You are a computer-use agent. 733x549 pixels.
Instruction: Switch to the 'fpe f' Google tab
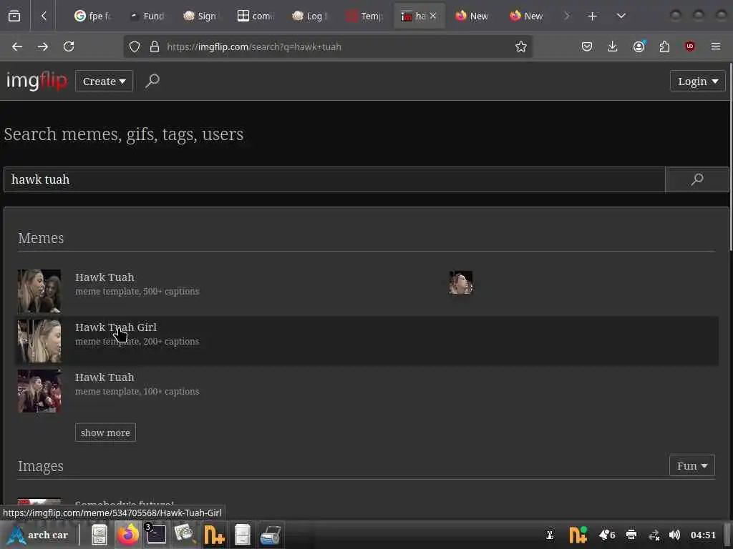tap(92, 16)
